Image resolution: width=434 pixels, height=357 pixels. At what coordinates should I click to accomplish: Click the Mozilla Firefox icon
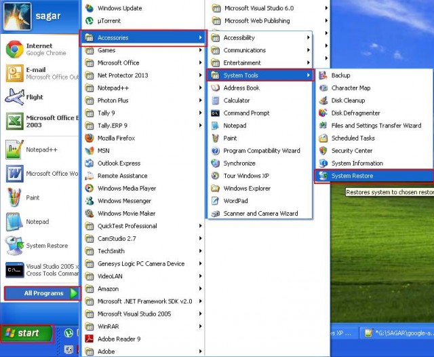90,138
